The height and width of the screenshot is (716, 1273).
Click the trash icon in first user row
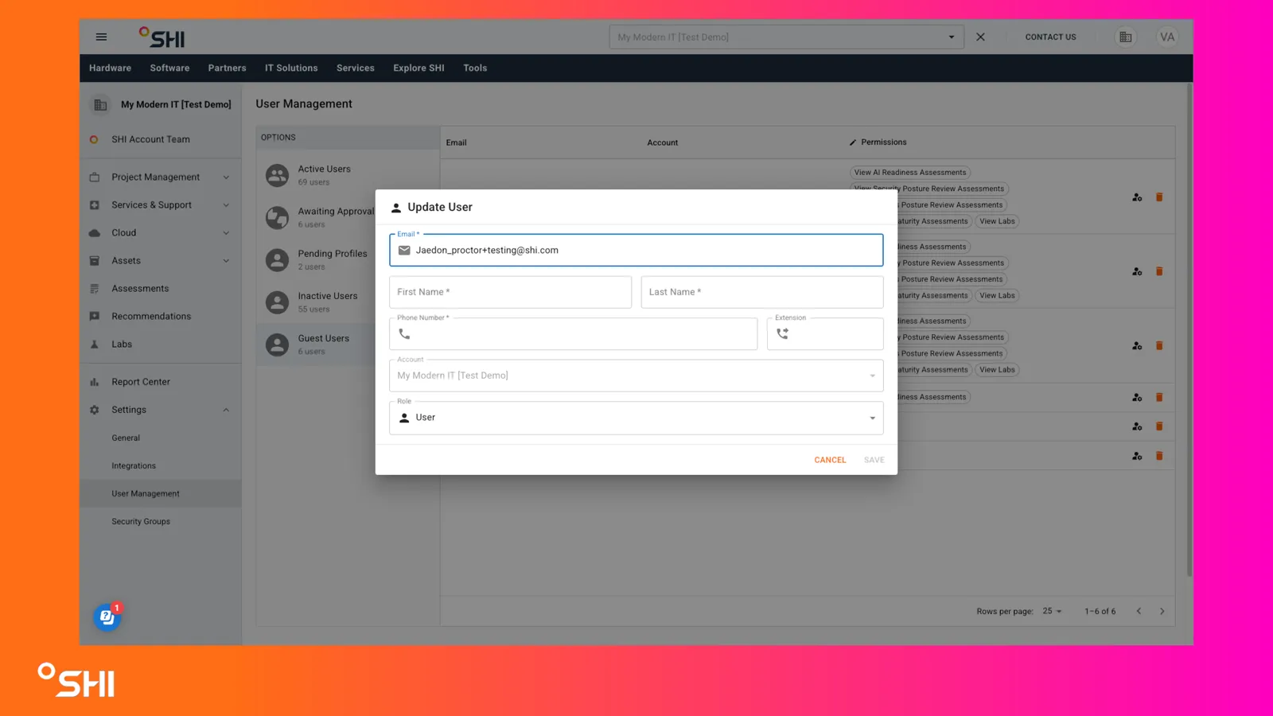tap(1159, 197)
